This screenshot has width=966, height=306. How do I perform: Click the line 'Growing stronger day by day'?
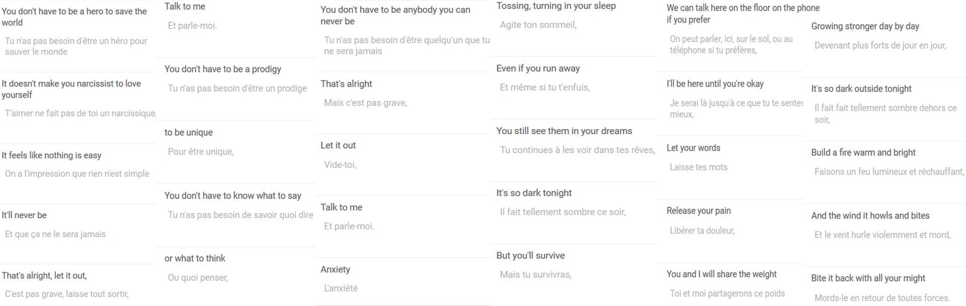[x=865, y=26]
